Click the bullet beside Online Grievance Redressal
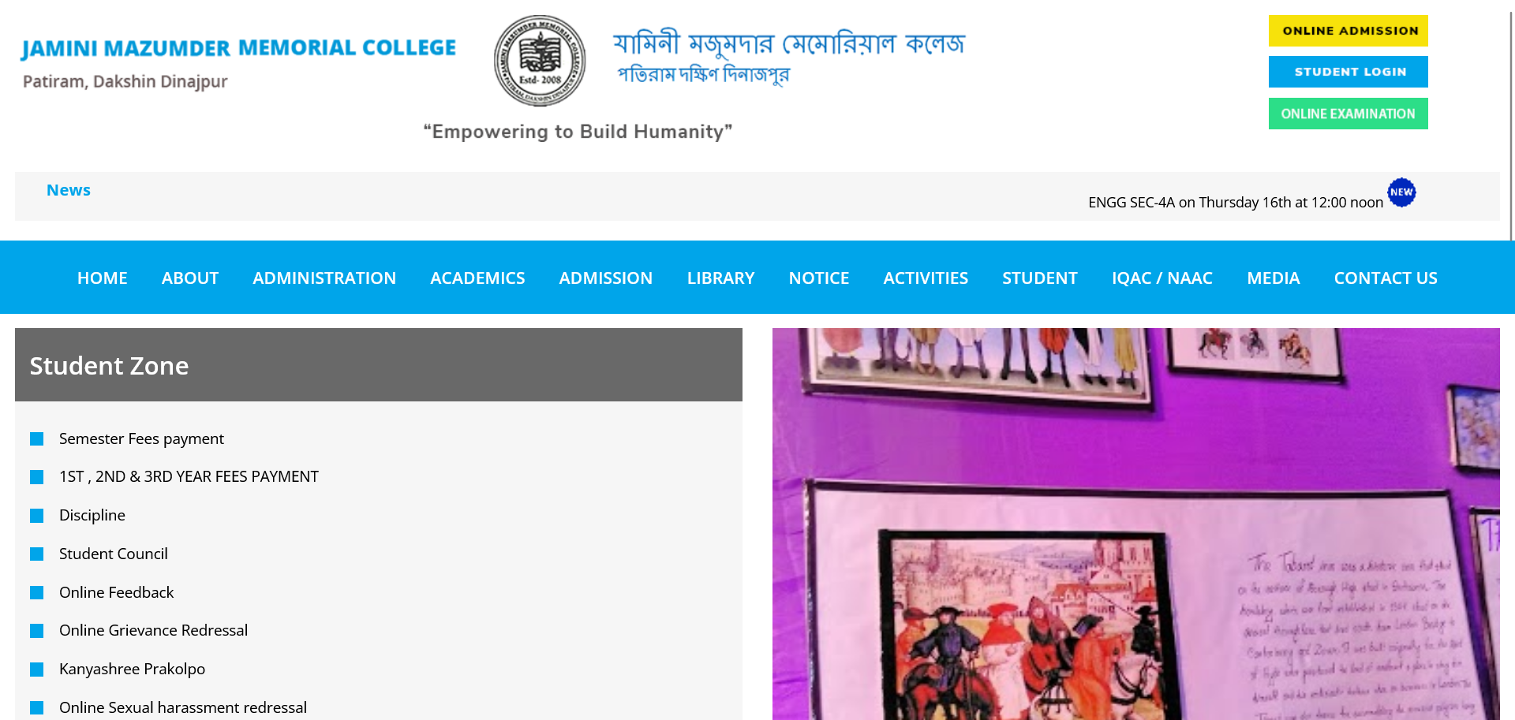Screen dimensions: 1515x720 pyautogui.click(x=36, y=631)
